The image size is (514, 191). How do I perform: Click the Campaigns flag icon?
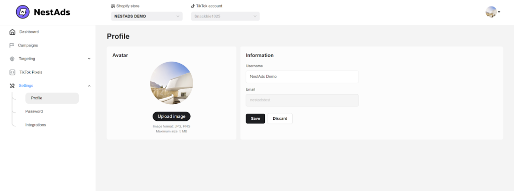click(x=12, y=45)
